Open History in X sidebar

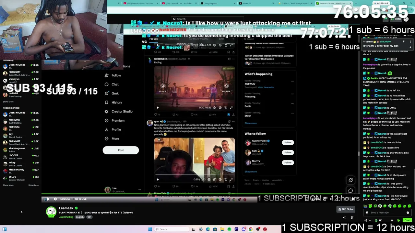[x=113, y=103]
